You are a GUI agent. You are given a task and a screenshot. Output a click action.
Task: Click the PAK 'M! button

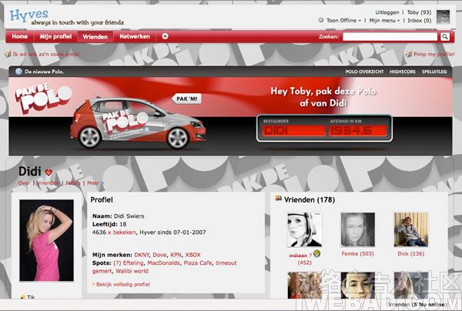coord(186,99)
